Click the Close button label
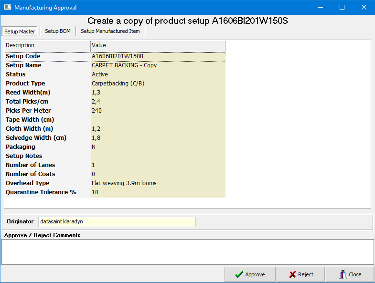Image resolution: width=375 pixels, height=283 pixels. click(x=355, y=274)
